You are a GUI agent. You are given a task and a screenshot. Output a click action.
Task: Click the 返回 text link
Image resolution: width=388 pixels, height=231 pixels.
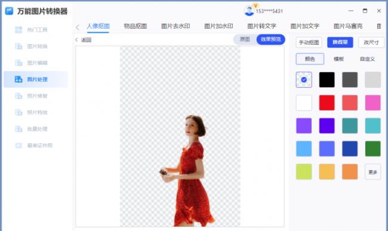86,40
